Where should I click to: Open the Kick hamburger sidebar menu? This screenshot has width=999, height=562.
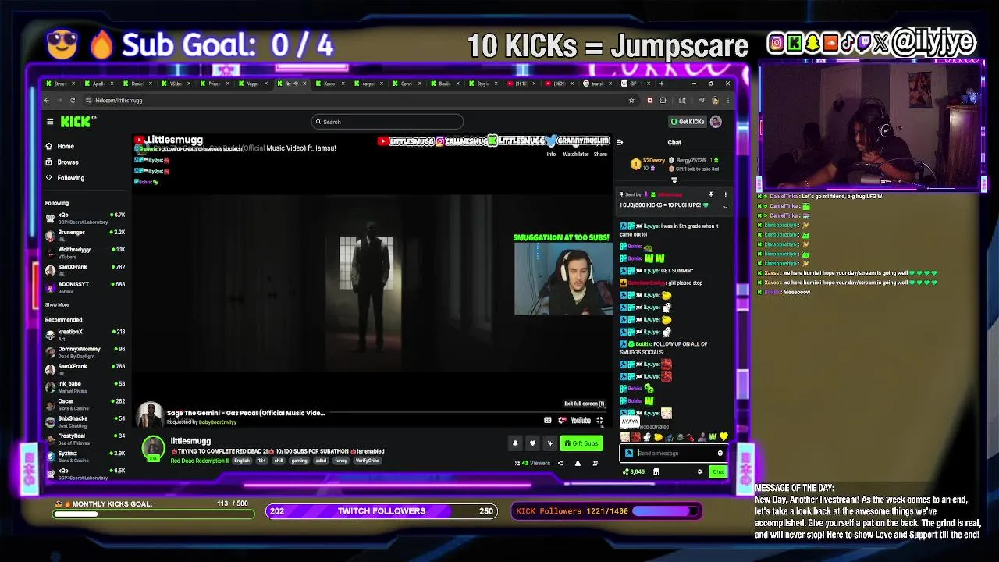click(50, 122)
